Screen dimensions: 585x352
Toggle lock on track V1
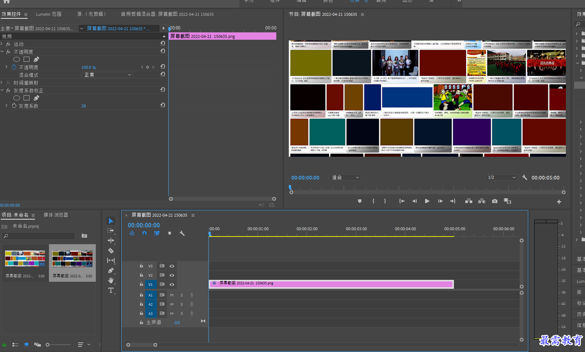tap(141, 284)
